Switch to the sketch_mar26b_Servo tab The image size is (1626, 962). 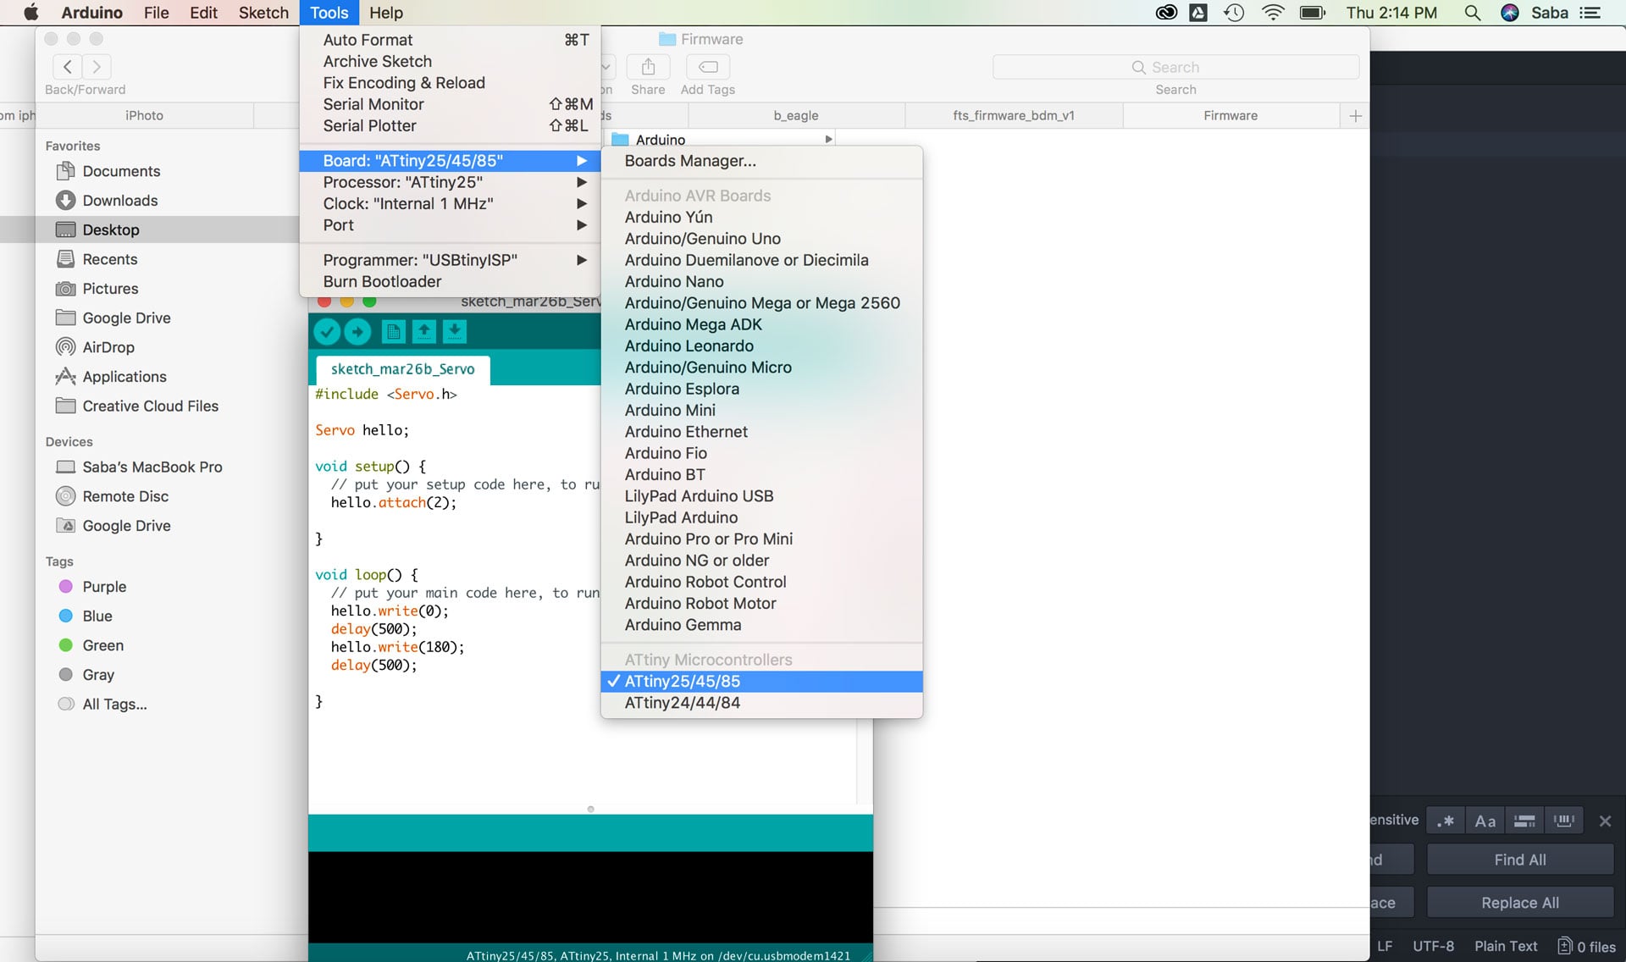click(402, 369)
